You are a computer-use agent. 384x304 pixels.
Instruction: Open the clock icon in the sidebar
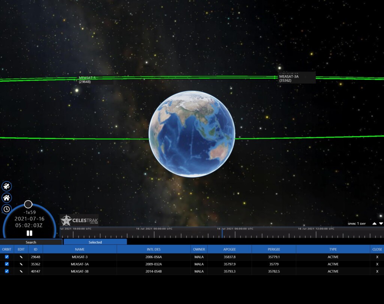tap(6, 209)
